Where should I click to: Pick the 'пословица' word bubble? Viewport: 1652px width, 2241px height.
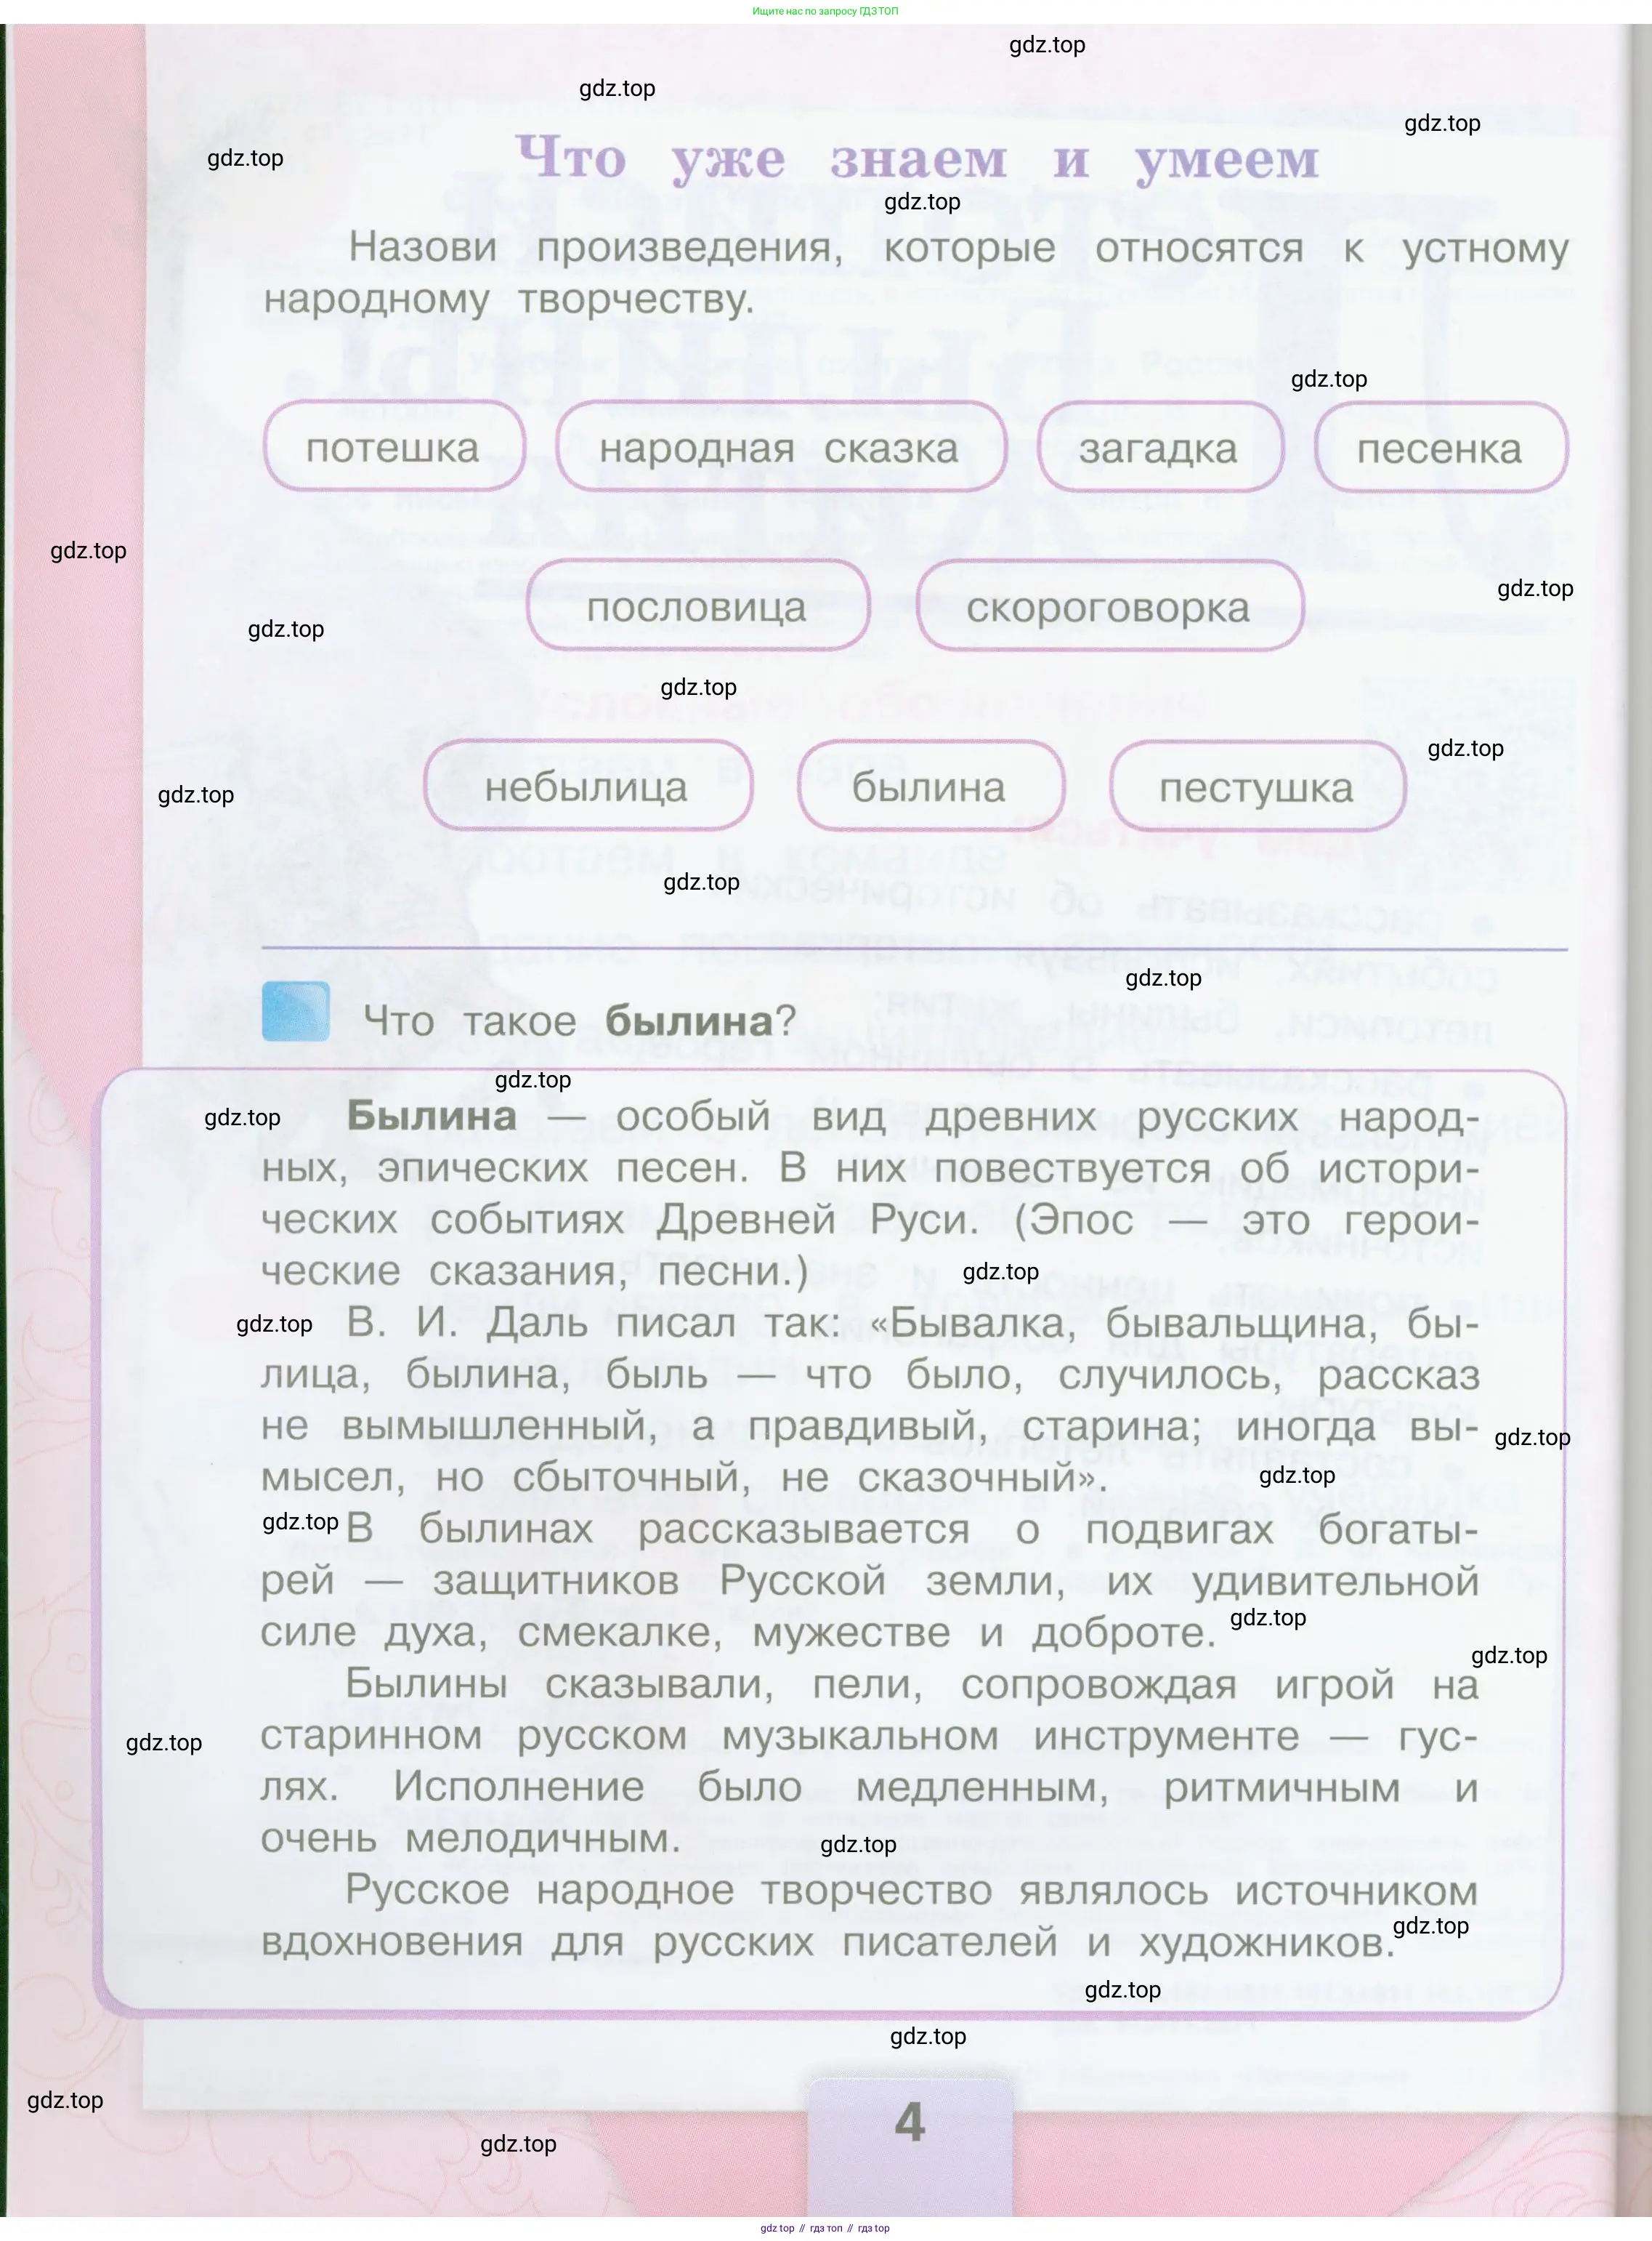coord(697,606)
